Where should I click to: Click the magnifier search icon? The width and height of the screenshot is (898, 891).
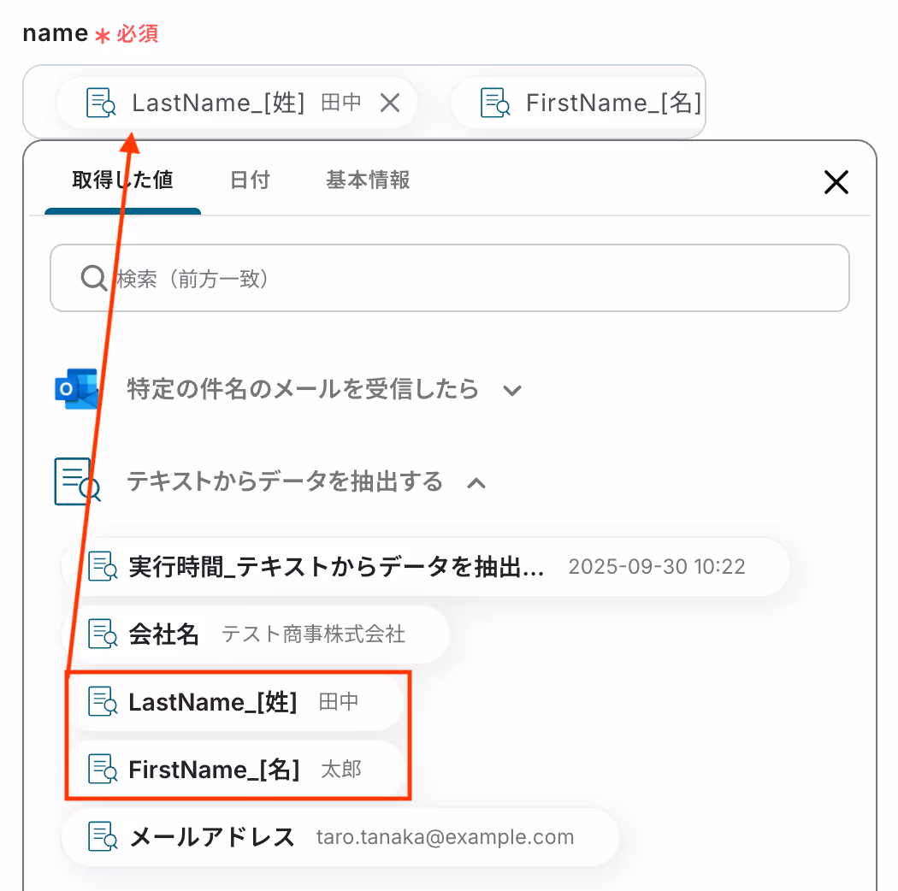[93, 278]
